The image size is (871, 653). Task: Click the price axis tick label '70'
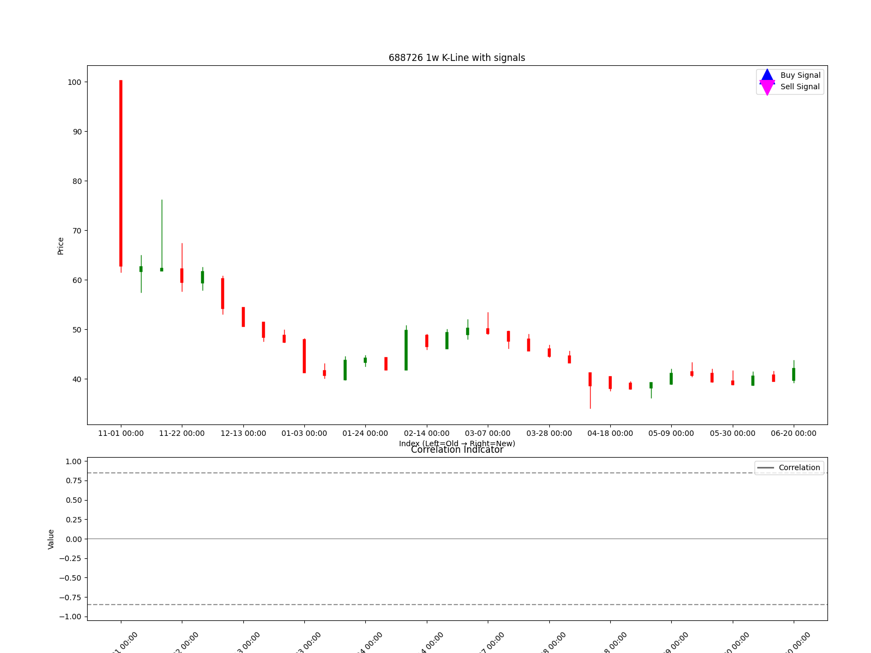[77, 231]
